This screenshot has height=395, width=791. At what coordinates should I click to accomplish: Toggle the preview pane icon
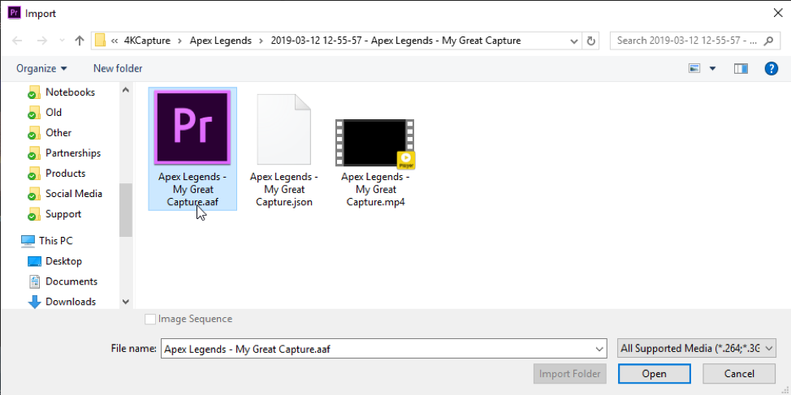pyautogui.click(x=740, y=69)
